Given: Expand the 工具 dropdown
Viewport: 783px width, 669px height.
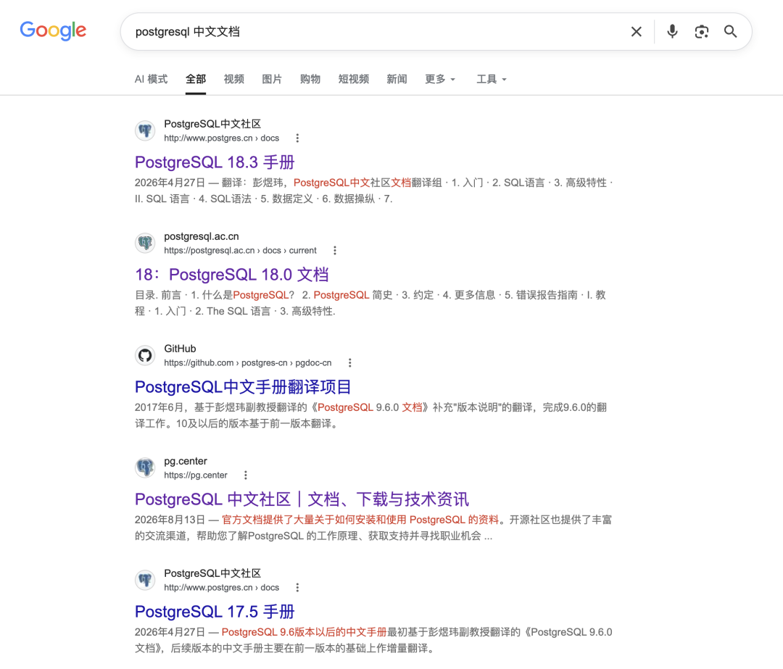Looking at the screenshot, I should (492, 79).
